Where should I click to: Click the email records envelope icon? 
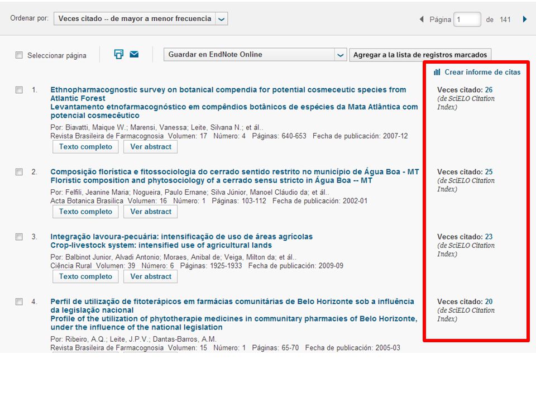[134, 54]
